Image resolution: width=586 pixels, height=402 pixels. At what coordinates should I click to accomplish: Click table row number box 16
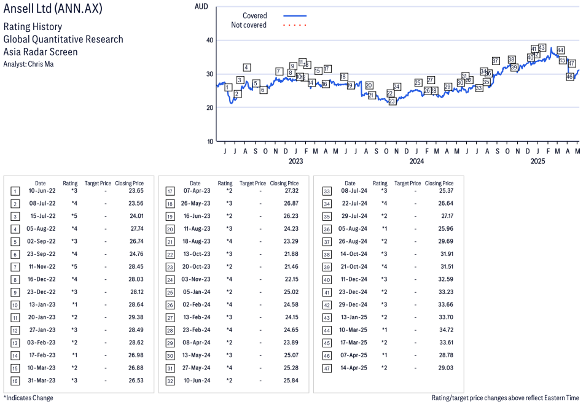tap(15, 381)
